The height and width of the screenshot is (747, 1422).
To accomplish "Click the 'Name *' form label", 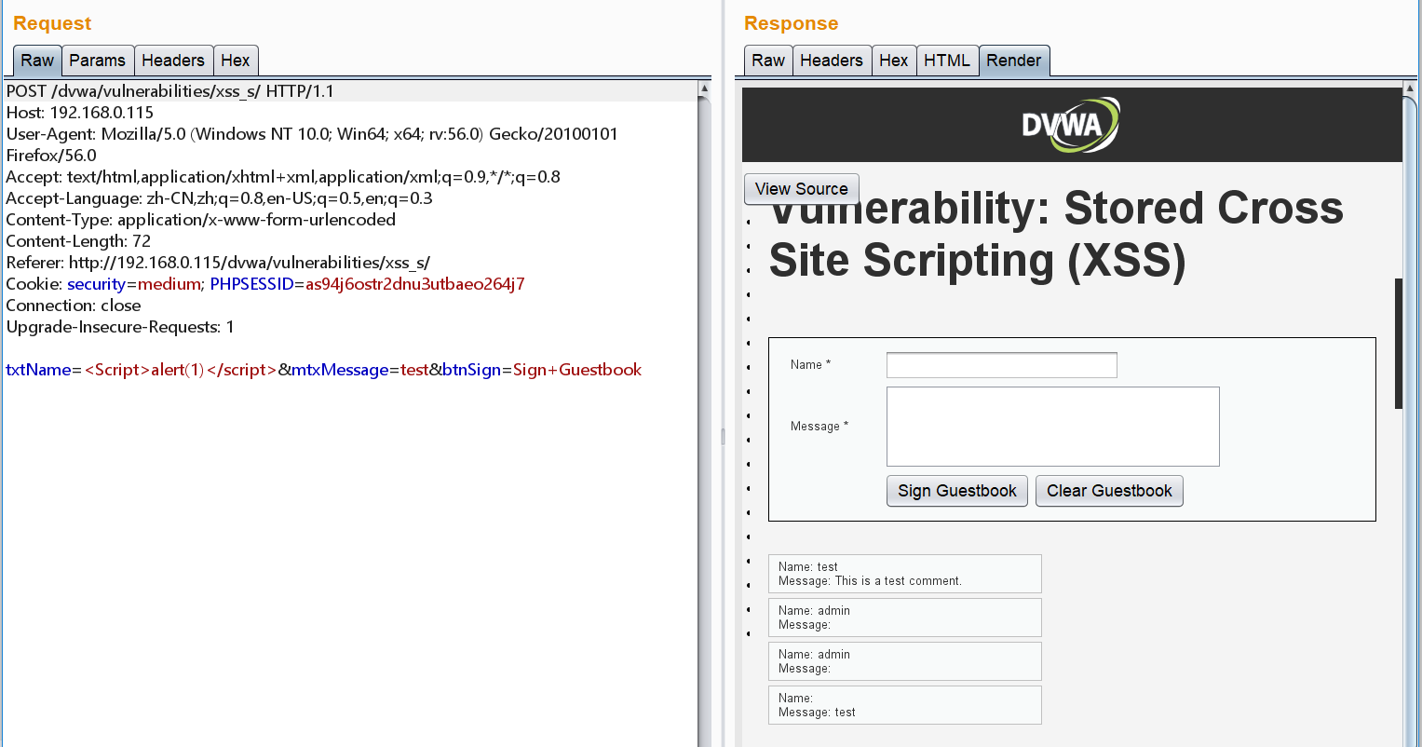I will [810, 365].
